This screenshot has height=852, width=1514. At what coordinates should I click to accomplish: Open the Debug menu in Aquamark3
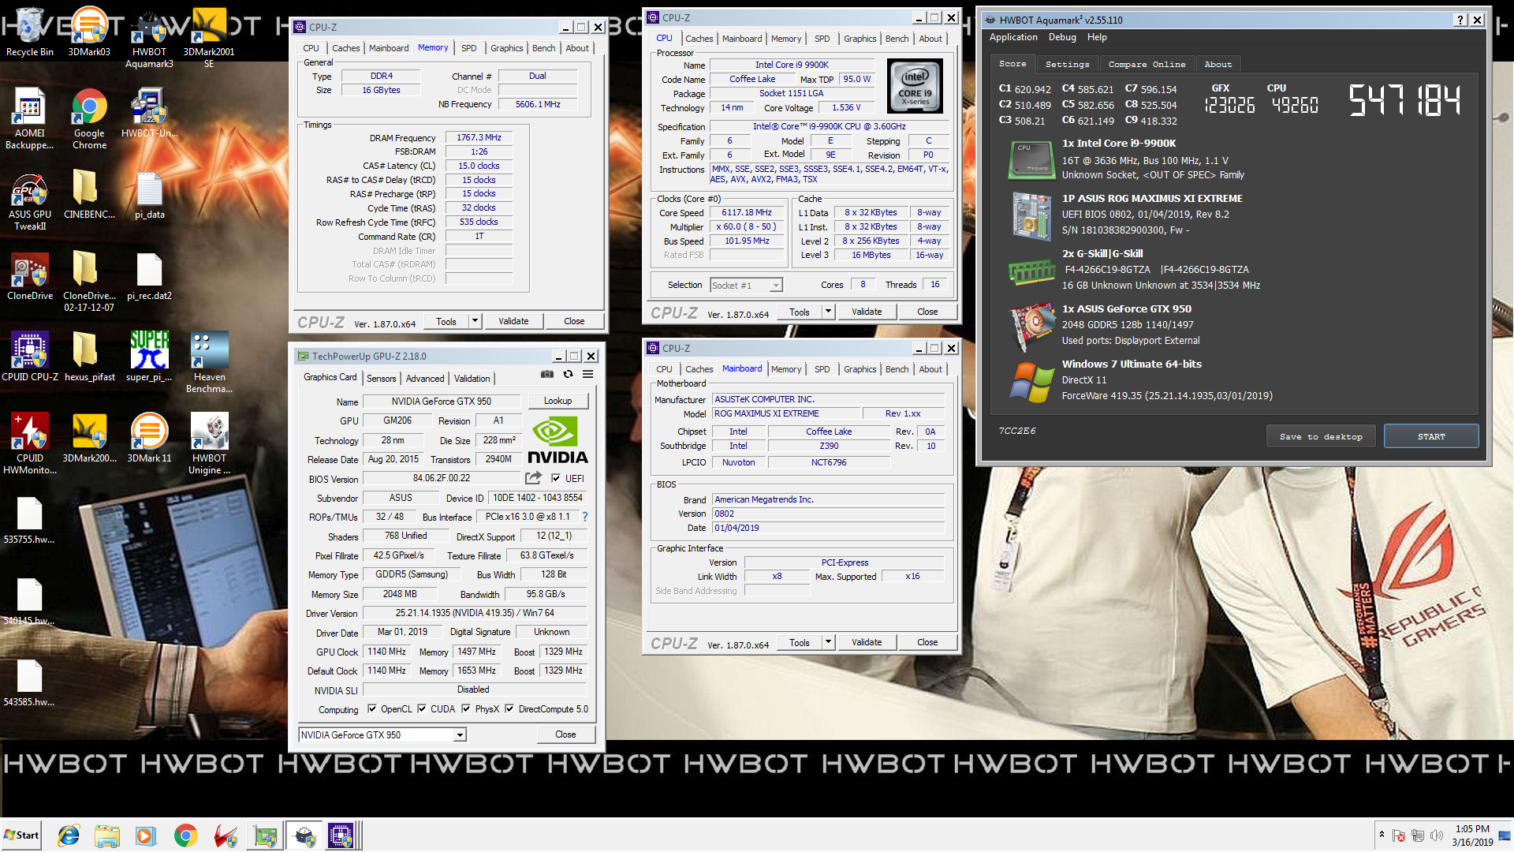click(x=1061, y=37)
